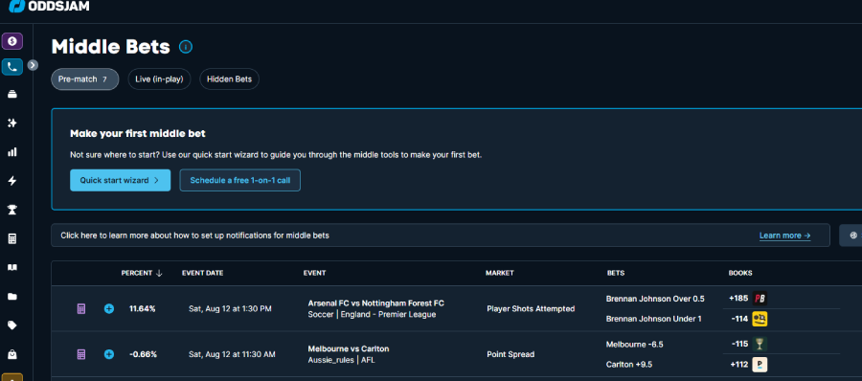Select Brennan Johnson Under 1 bet

click(x=653, y=319)
